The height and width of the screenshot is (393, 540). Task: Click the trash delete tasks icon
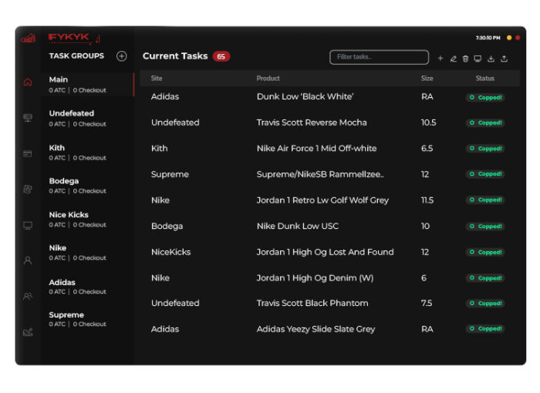point(465,59)
